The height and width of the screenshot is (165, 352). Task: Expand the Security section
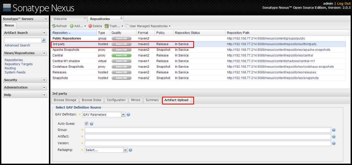(x=44, y=80)
